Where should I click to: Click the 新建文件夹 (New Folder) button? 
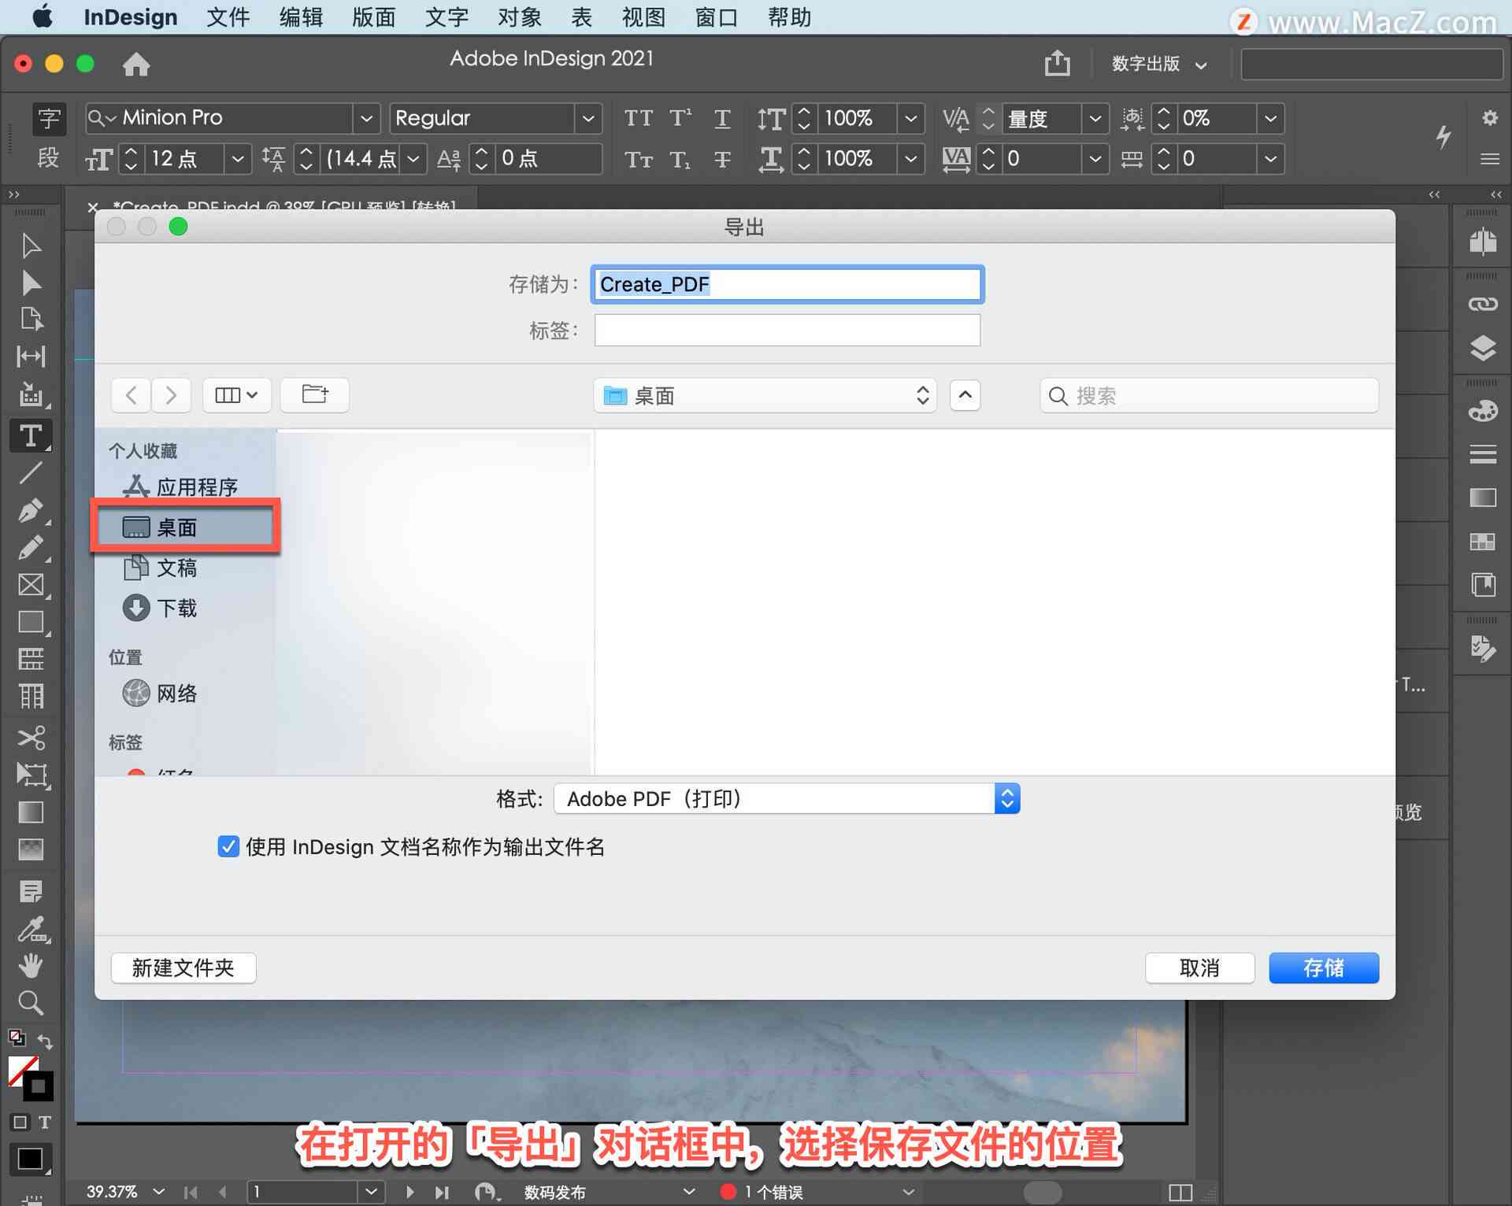point(183,967)
